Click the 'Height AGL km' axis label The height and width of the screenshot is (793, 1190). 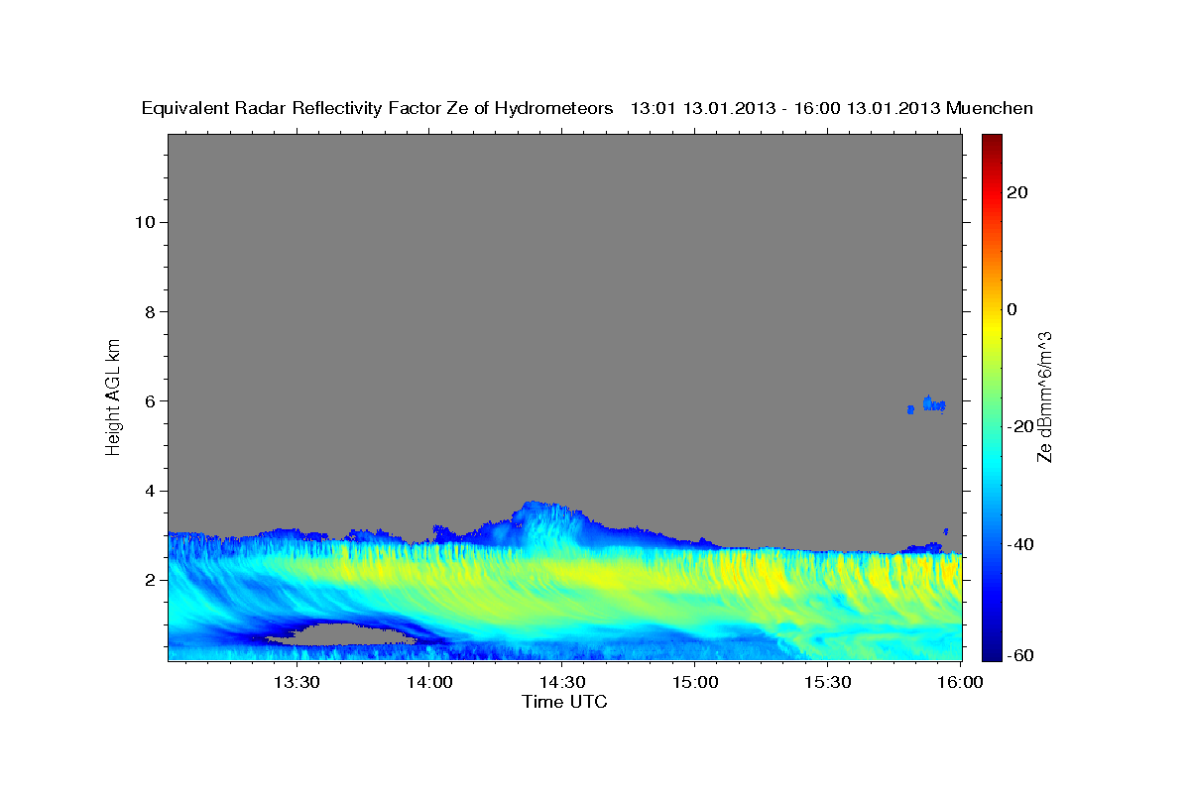tap(114, 396)
